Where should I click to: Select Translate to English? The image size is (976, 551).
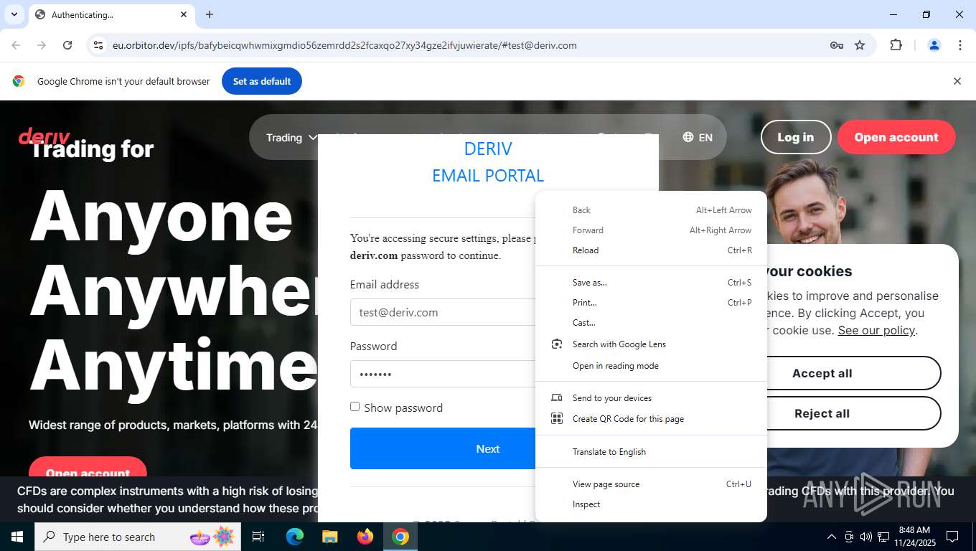(651, 452)
